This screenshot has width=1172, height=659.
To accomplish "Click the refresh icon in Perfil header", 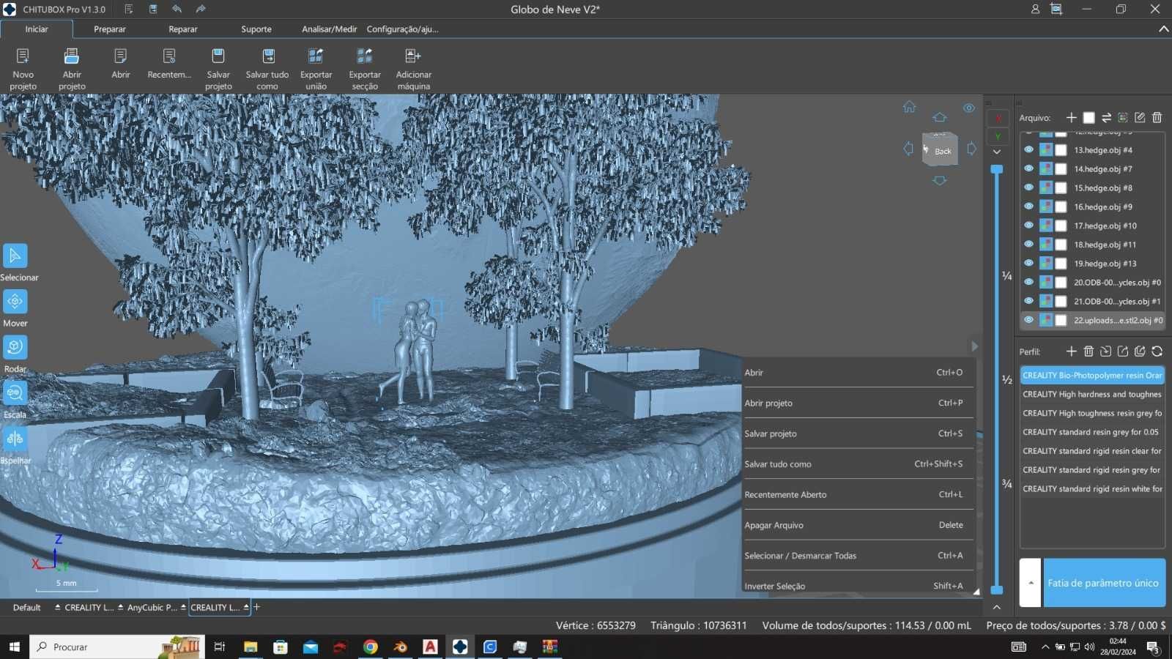I will tap(1157, 351).
